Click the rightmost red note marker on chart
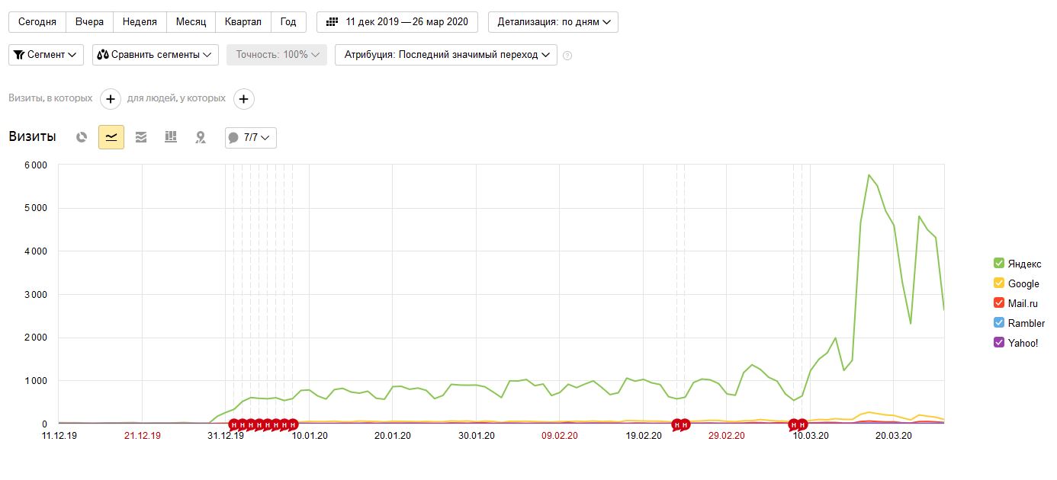This screenshot has height=480, width=1057. 802,425
